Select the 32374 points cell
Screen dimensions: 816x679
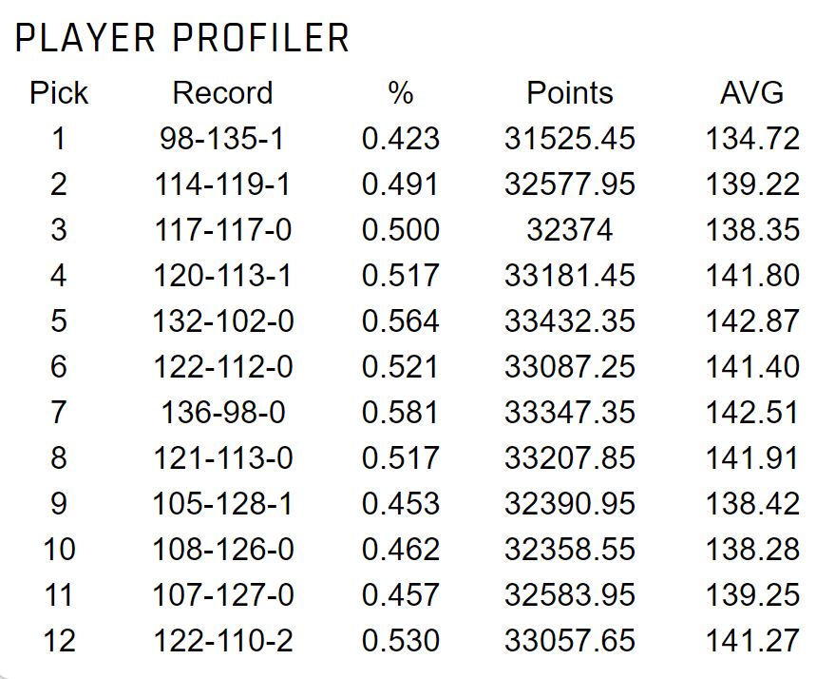tap(570, 230)
